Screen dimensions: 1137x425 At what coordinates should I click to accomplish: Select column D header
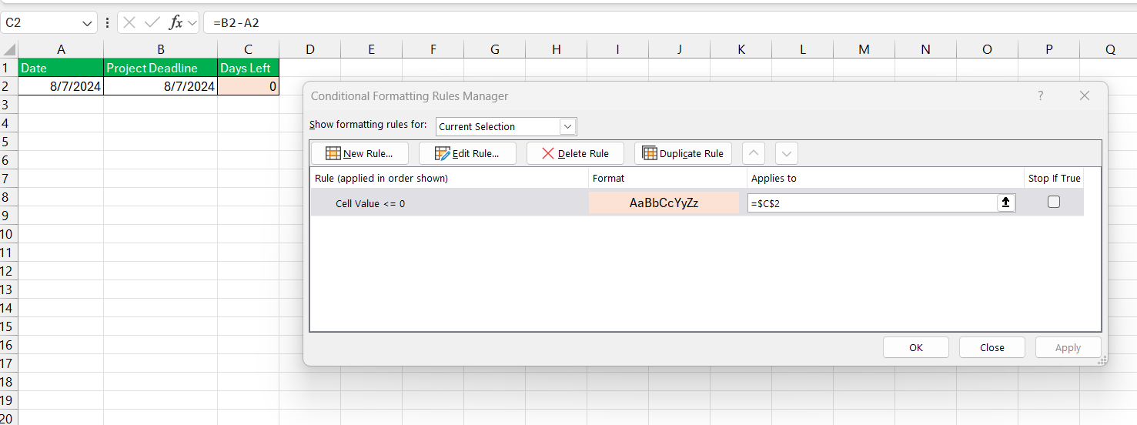pyautogui.click(x=309, y=49)
